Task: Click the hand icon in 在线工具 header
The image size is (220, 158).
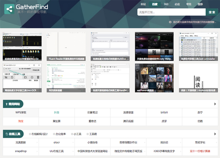Action: tap(7, 134)
